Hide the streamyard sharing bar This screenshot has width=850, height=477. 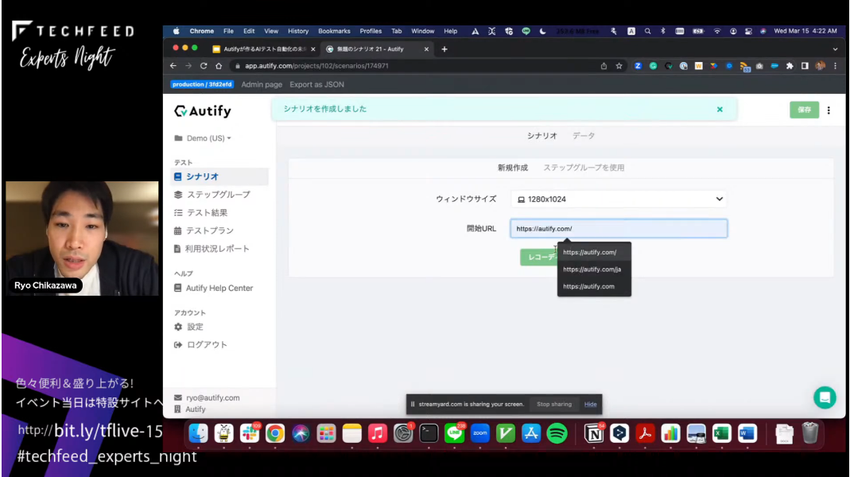(590, 405)
